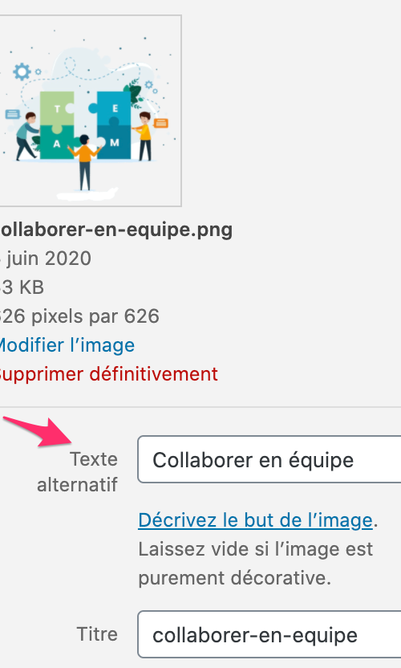The height and width of the screenshot is (668, 401).
Task: Focus the "Texte alternatif" input field
Action: pyautogui.click(x=269, y=459)
